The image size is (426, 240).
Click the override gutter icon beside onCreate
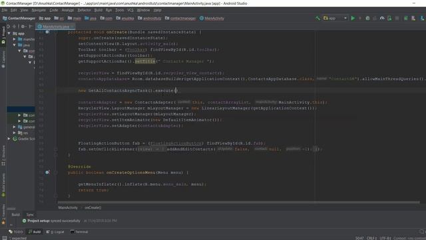(47, 32)
